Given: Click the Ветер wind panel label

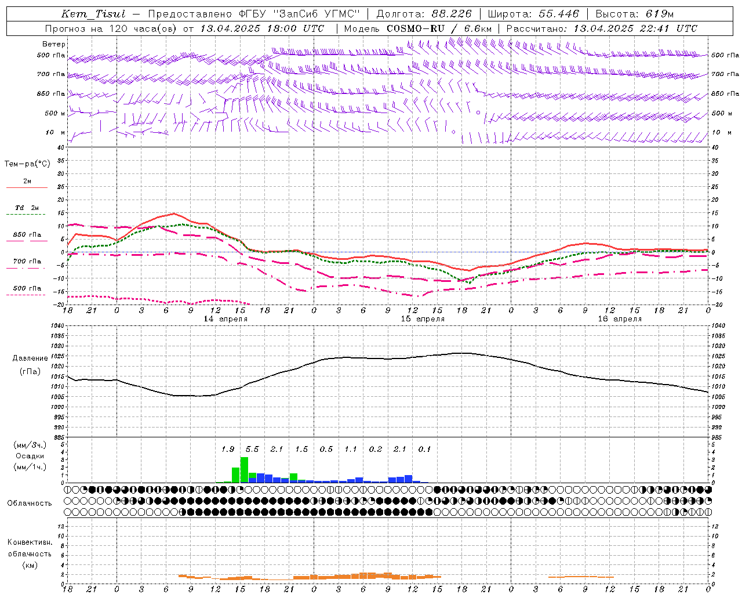Looking at the screenshot, I should pos(54,44).
